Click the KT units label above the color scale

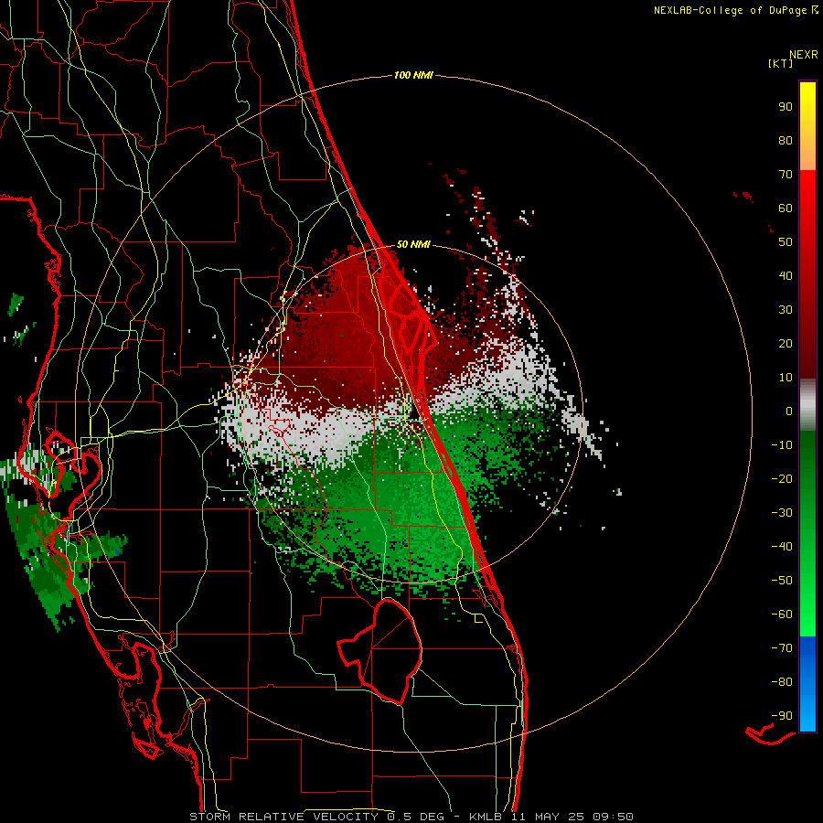pyautogui.click(x=781, y=64)
